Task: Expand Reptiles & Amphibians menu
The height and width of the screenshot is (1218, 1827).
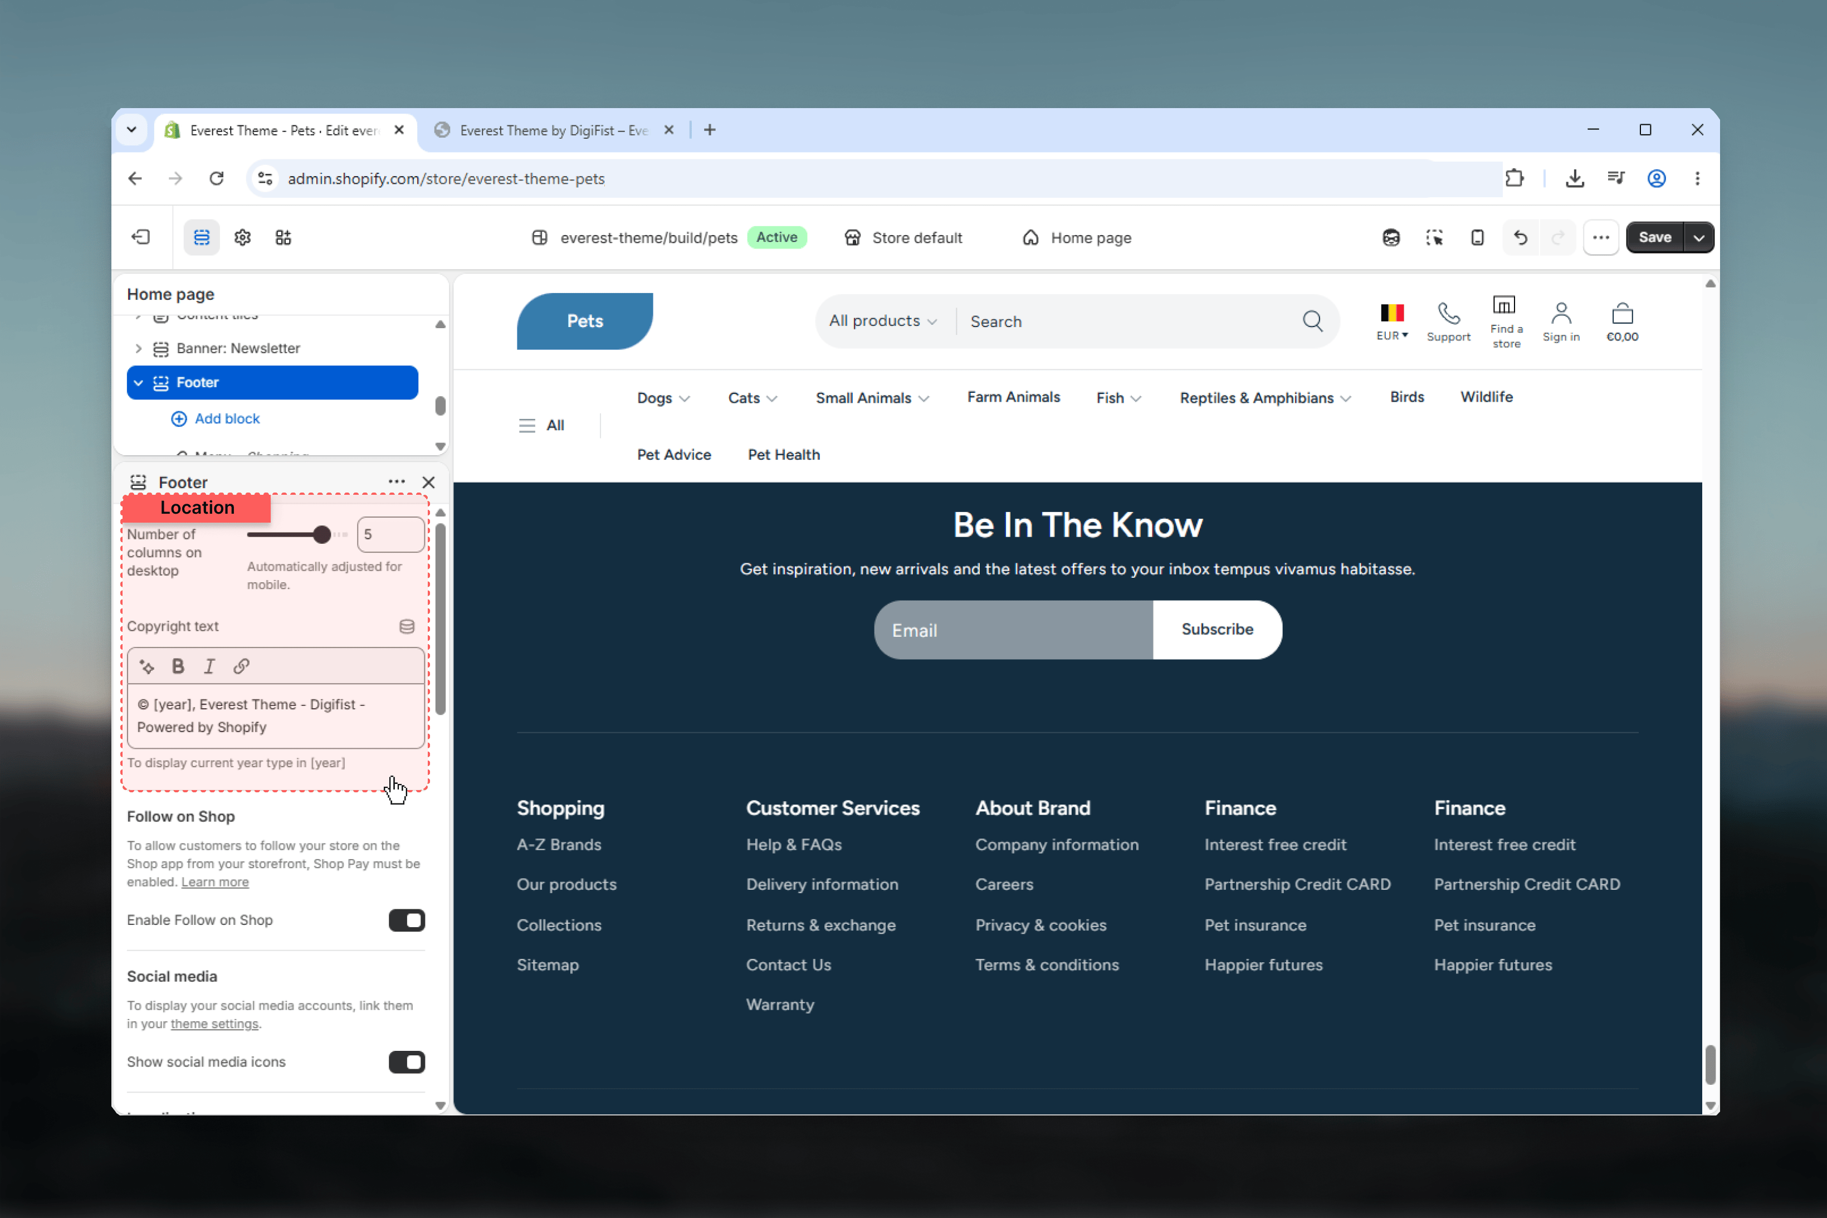Action: pyautogui.click(x=1266, y=398)
